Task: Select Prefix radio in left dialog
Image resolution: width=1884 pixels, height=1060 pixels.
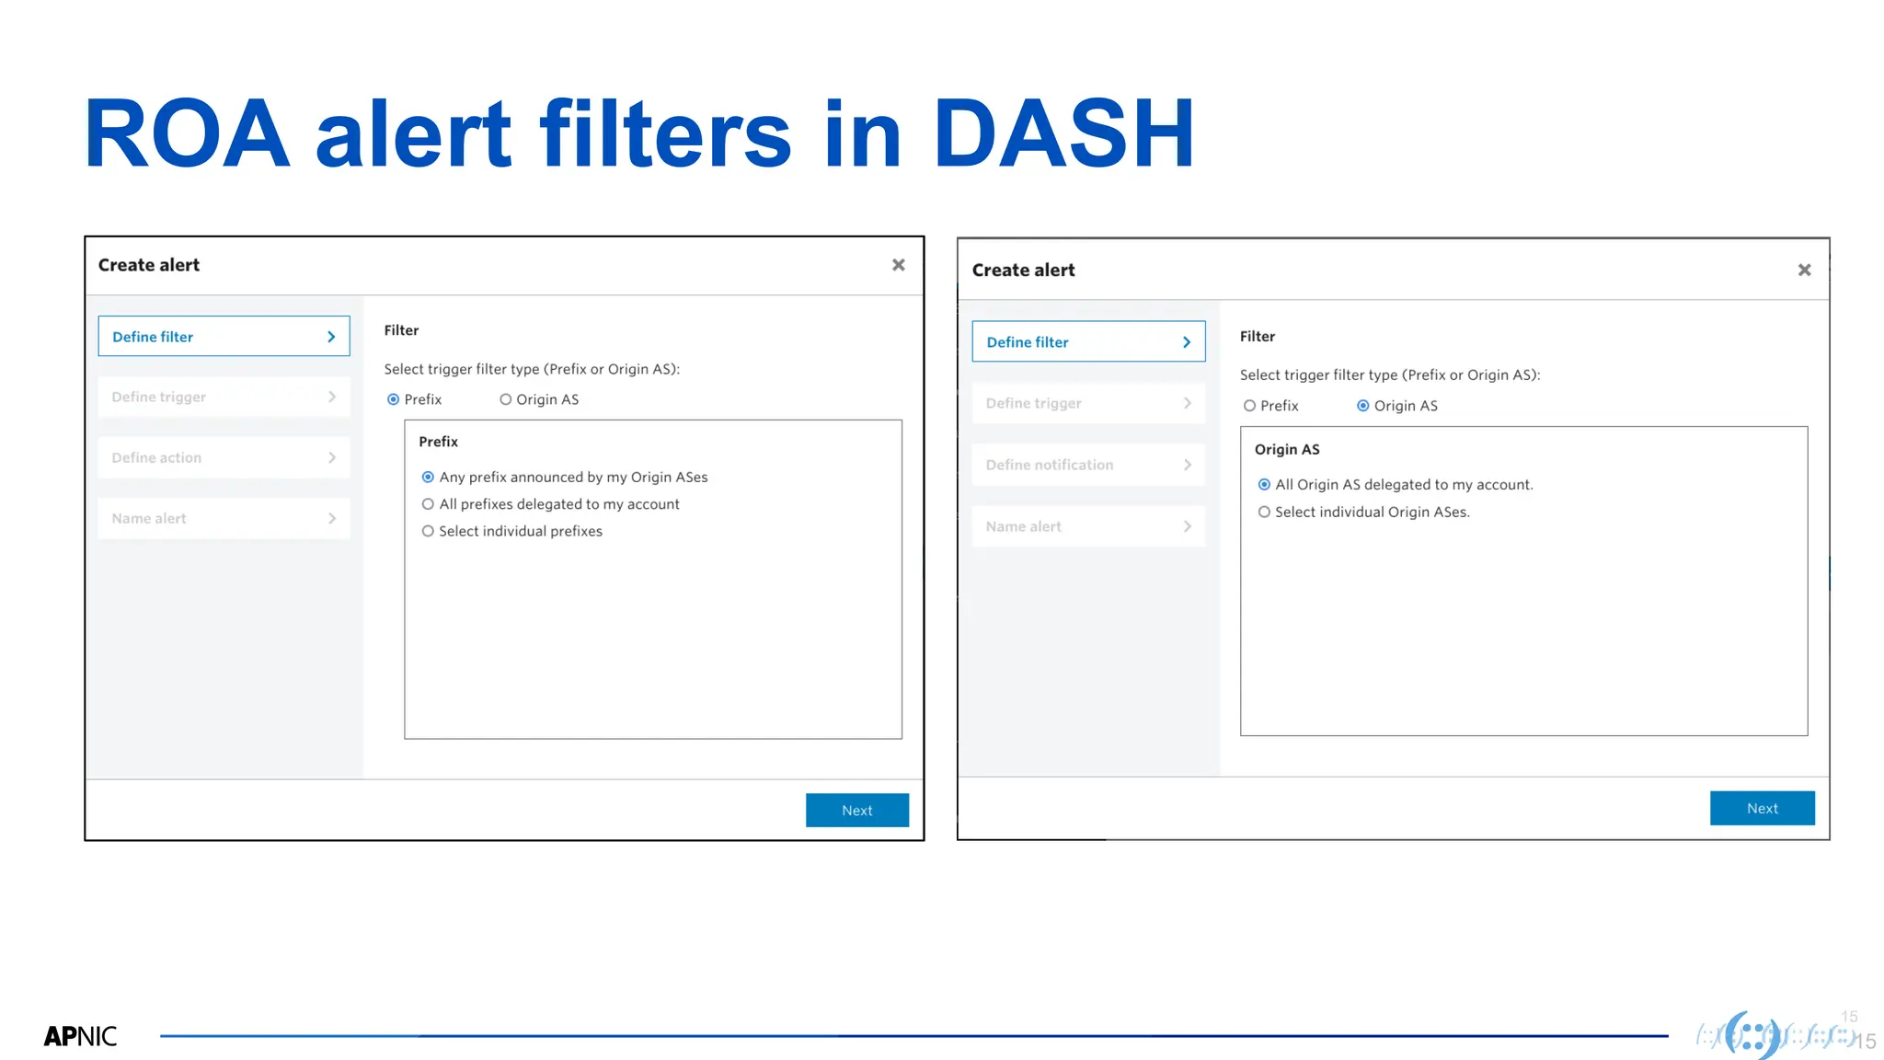Action: point(394,399)
